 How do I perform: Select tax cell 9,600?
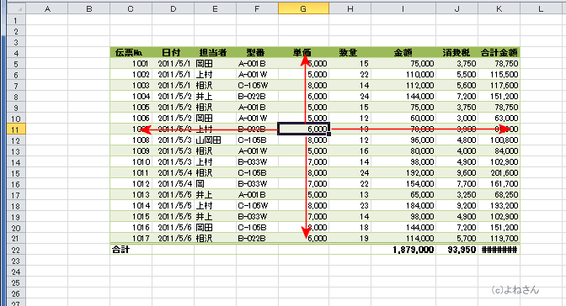pos(457,173)
